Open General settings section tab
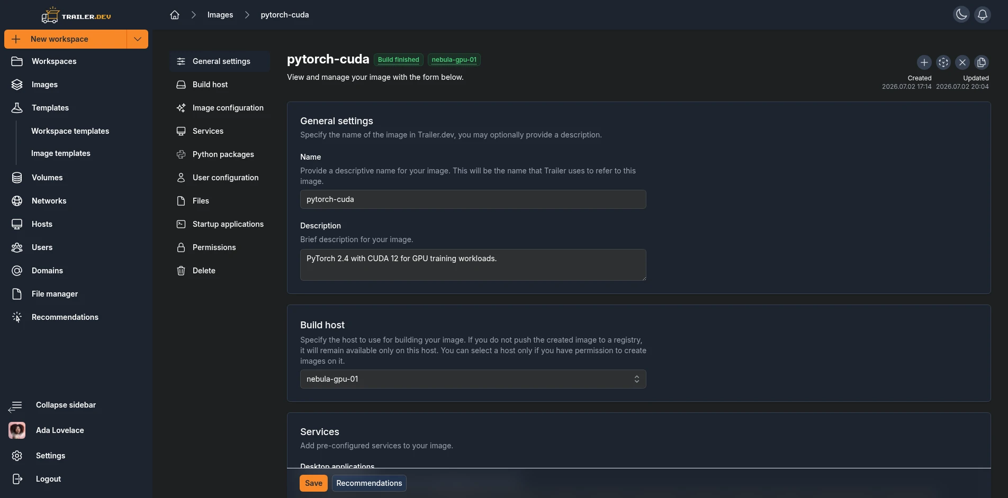This screenshot has height=498, width=1008. [220, 61]
